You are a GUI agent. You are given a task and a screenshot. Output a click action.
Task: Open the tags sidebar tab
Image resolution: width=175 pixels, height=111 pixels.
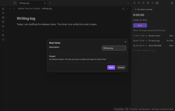point(144,3)
